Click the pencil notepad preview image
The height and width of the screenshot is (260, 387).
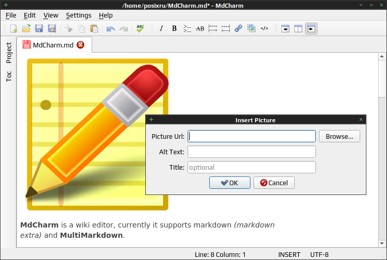(x=97, y=135)
